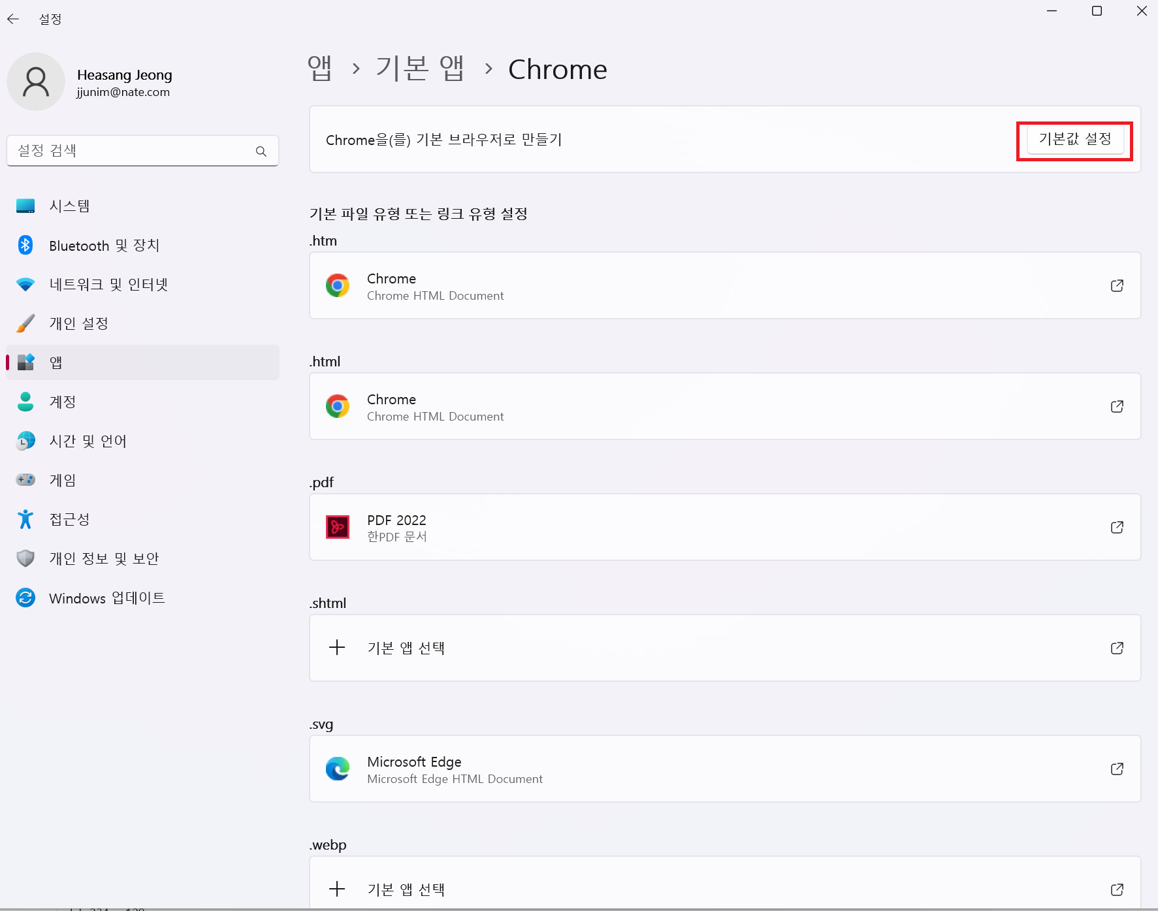Click the 기본값 설정 button
The height and width of the screenshot is (911, 1158).
1074,140
